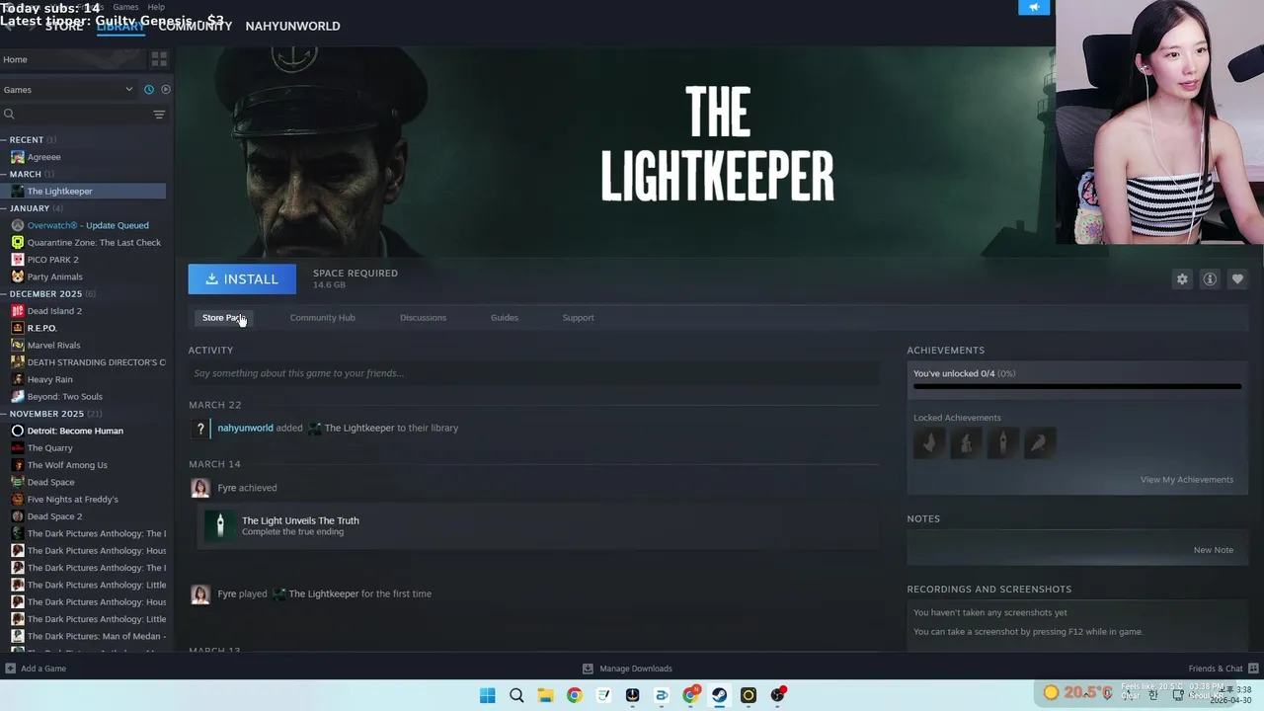
Task: Select Dead Island 2
Action: (x=54, y=311)
